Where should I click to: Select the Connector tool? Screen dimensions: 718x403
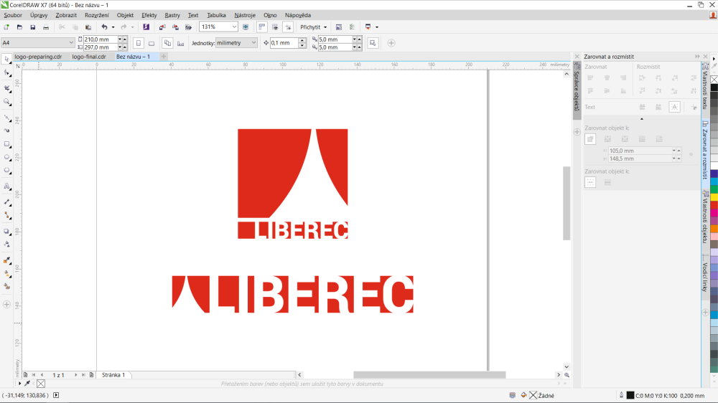coord(6,215)
